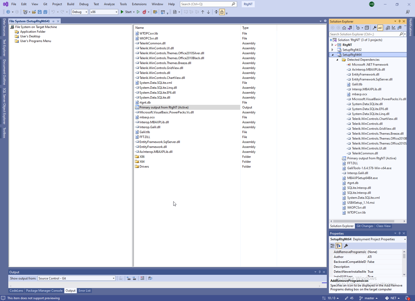Click the Show All Files icon in Solution Explorer

(388, 28)
